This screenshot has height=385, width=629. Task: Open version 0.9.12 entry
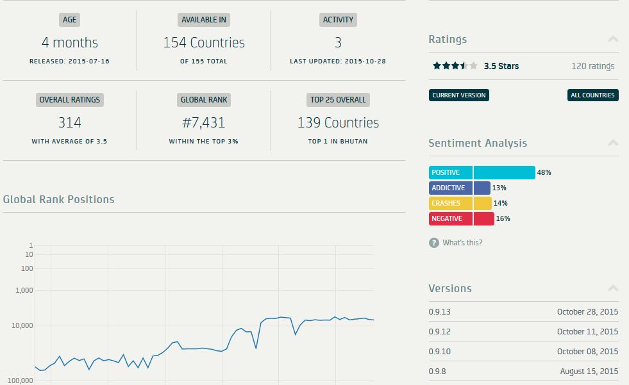click(x=440, y=332)
